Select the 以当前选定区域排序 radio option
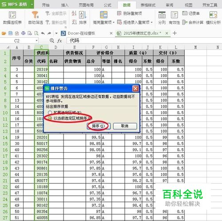This screenshot has width=222, height=221. [x=50, y=118]
